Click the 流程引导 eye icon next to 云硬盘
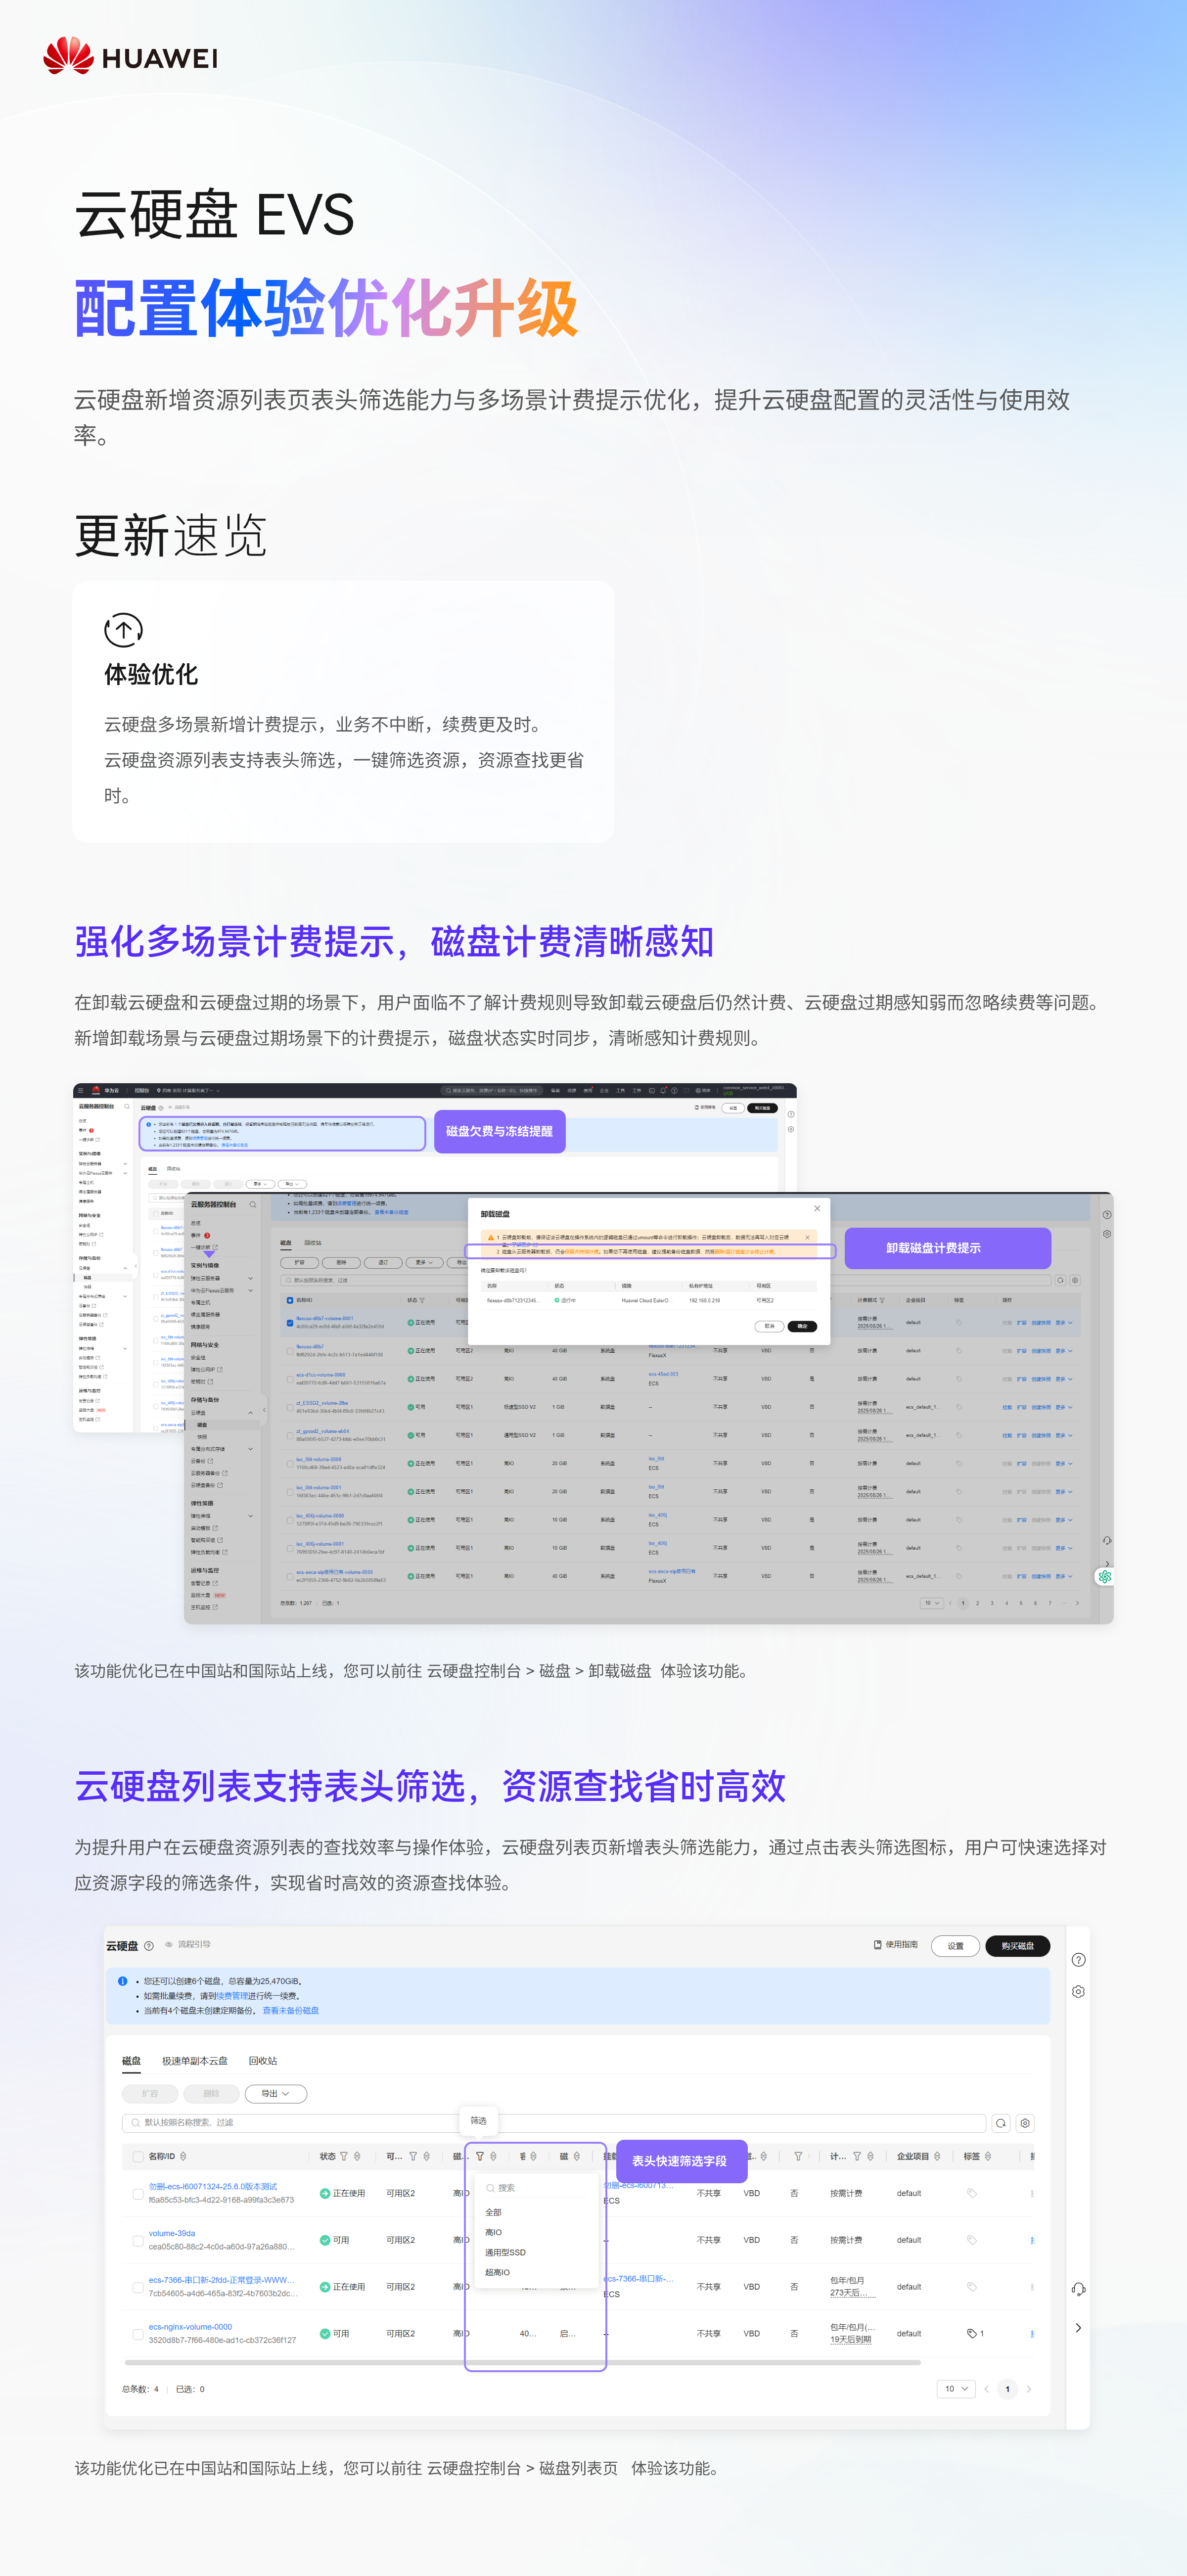 tap(170, 1945)
